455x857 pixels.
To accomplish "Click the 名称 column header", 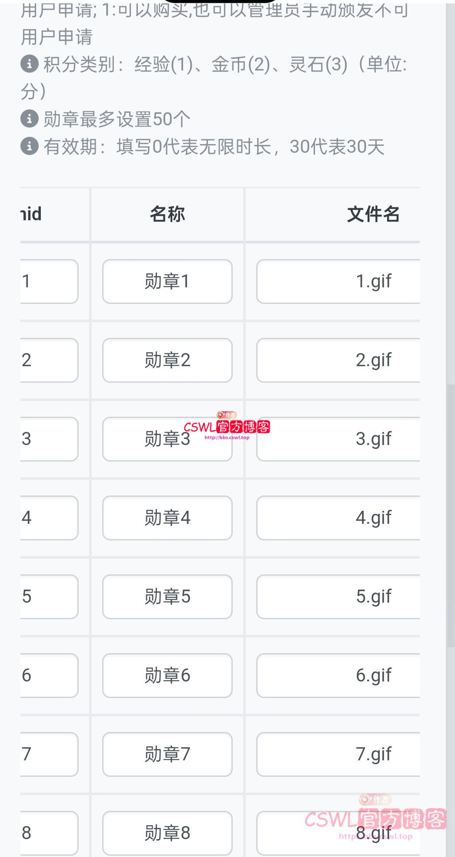I will pyautogui.click(x=167, y=214).
